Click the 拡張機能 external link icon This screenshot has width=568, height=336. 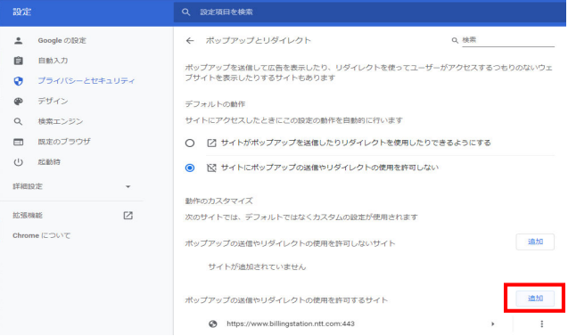point(128,216)
